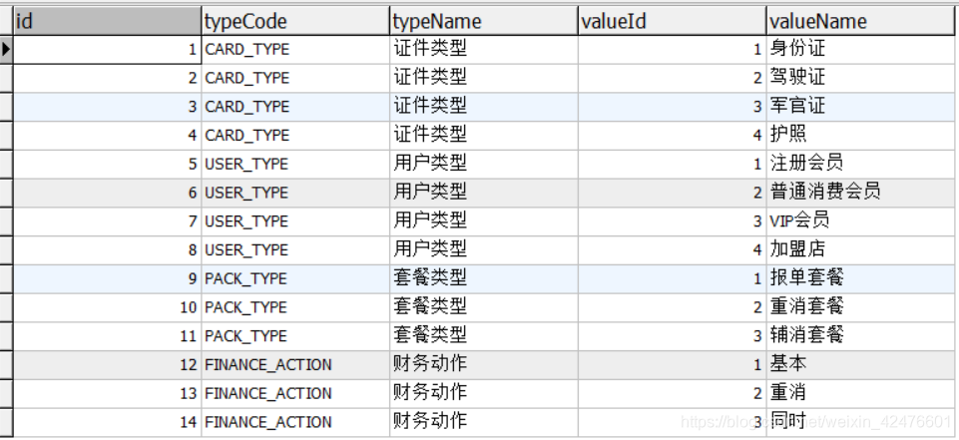Click the valueId cell in row 9
Viewport: 959px width, 440px height.
[x=673, y=278]
